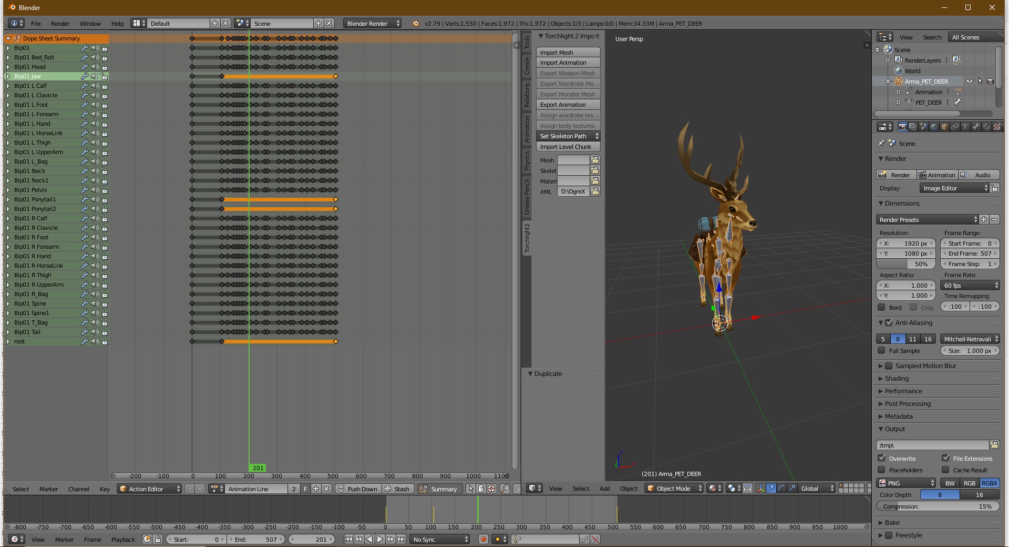Click the folder icon next to Mesh field
The image size is (1009, 547).
tap(595, 160)
